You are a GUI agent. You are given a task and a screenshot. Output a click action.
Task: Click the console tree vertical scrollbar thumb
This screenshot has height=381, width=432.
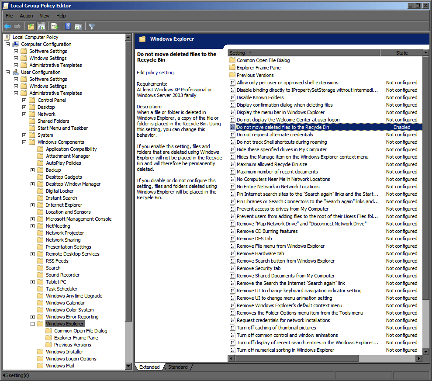pyautogui.click(x=128, y=181)
